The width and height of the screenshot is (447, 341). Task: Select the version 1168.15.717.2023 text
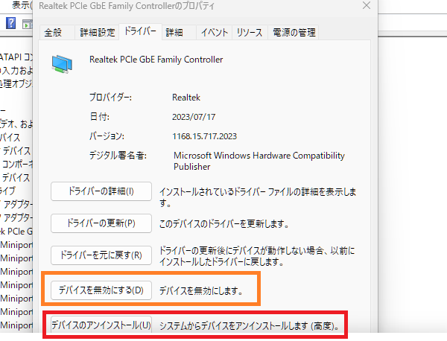click(x=204, y=136)
